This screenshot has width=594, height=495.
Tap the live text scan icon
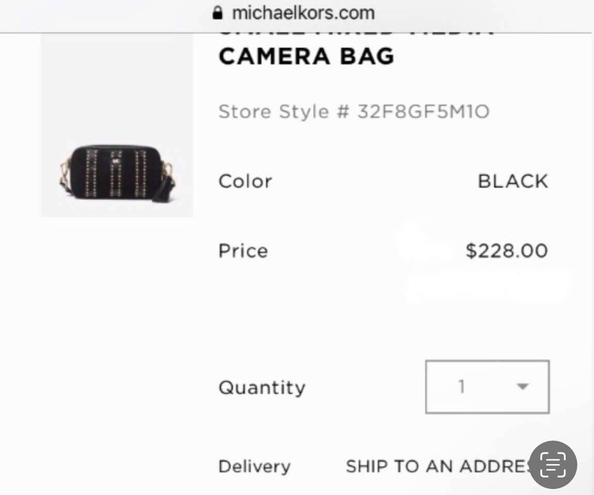point(553,465)
